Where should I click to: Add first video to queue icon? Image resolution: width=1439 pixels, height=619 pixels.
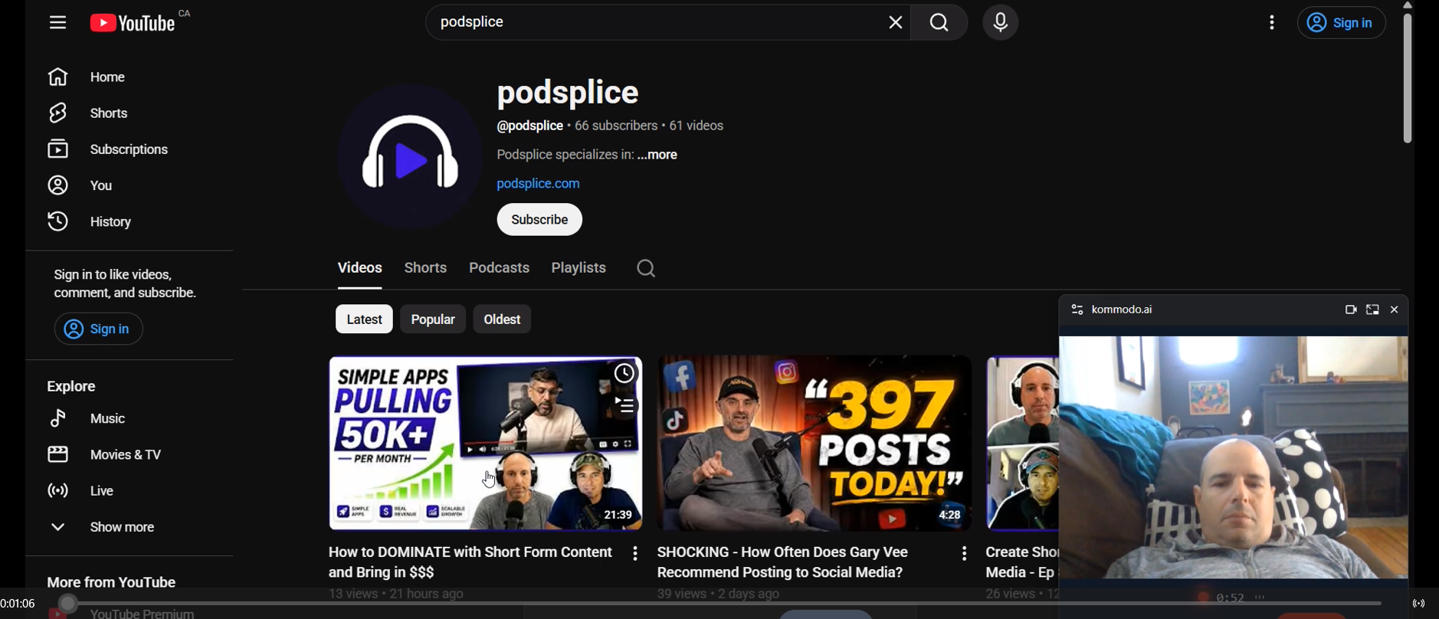(x=625, y=406)
